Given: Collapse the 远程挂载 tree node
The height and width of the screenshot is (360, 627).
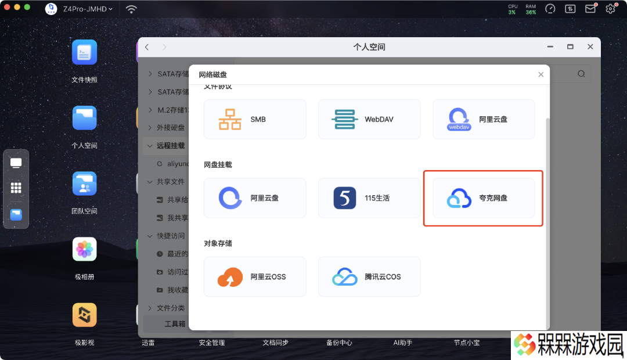Looking at the screenshot, I should click(150, 146).
